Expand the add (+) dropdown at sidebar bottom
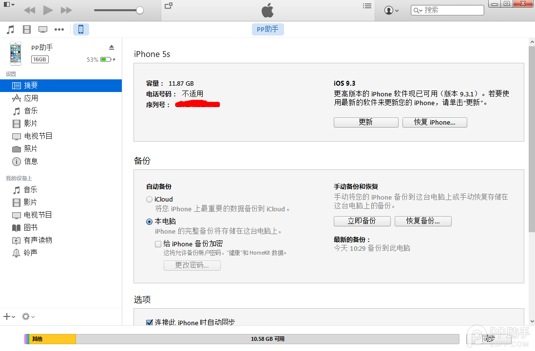 9,316
